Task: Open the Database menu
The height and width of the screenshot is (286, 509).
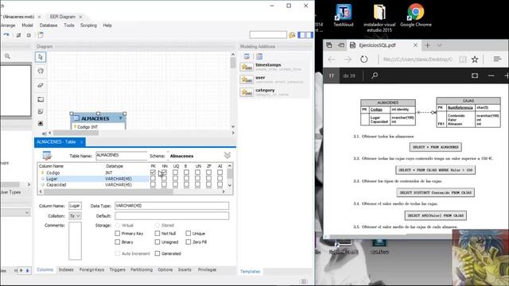Action: click(49, 25)
